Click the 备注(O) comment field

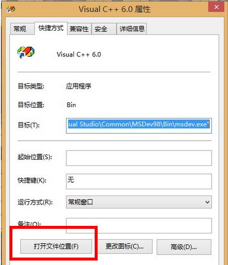pyautogui.click(x=139, y=226)
